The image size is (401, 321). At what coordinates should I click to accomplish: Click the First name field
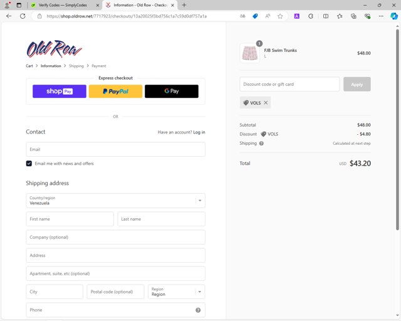[x=70, y=219]
